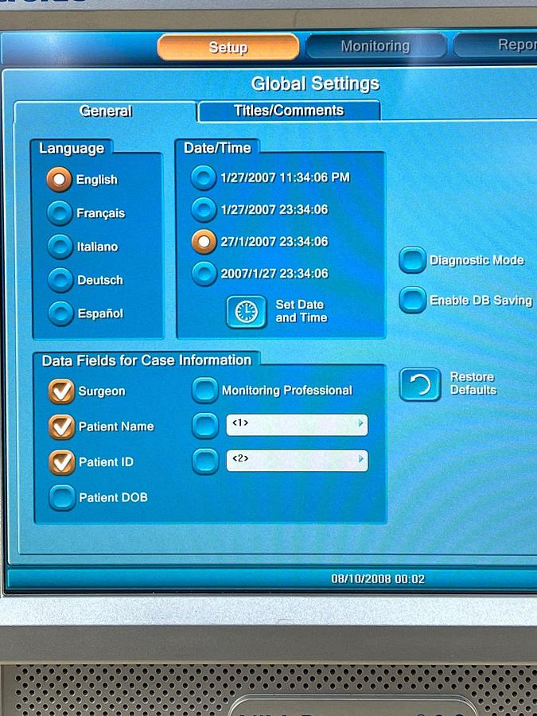Click the Date/Time group title

point(217,148)
